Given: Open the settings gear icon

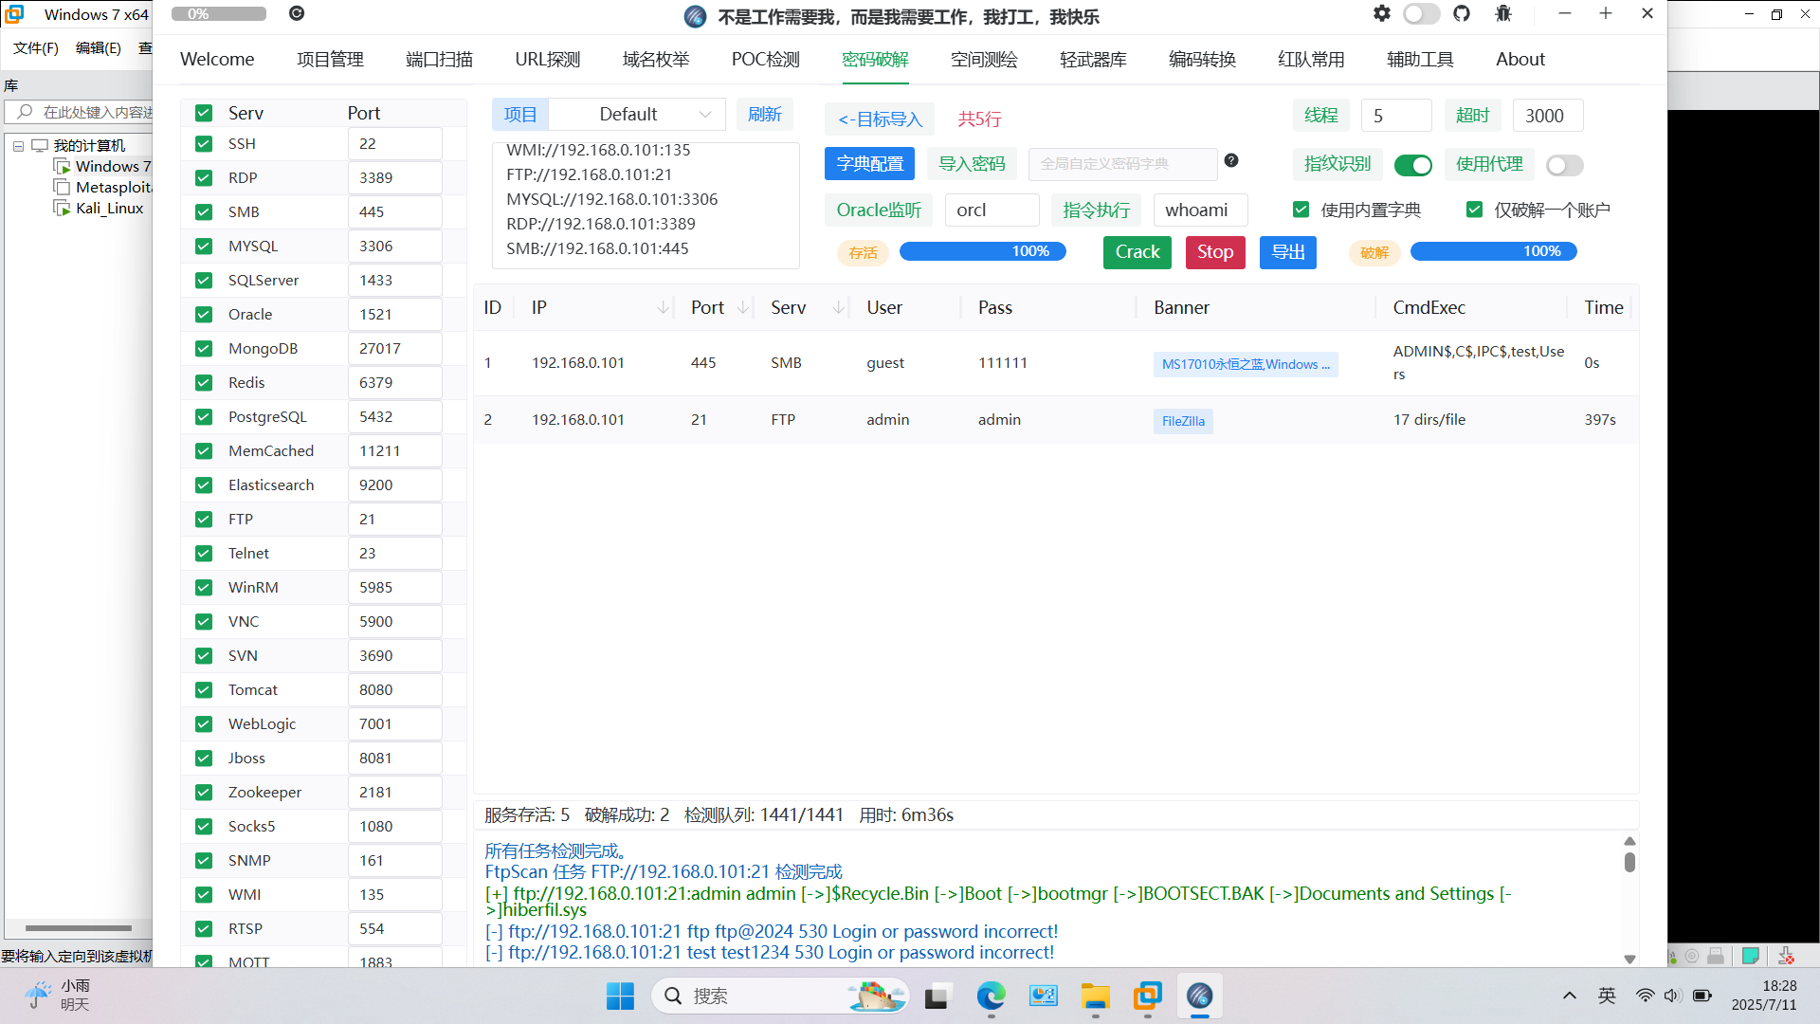Looking at the screenshot, I should [x=1381, y=13].
